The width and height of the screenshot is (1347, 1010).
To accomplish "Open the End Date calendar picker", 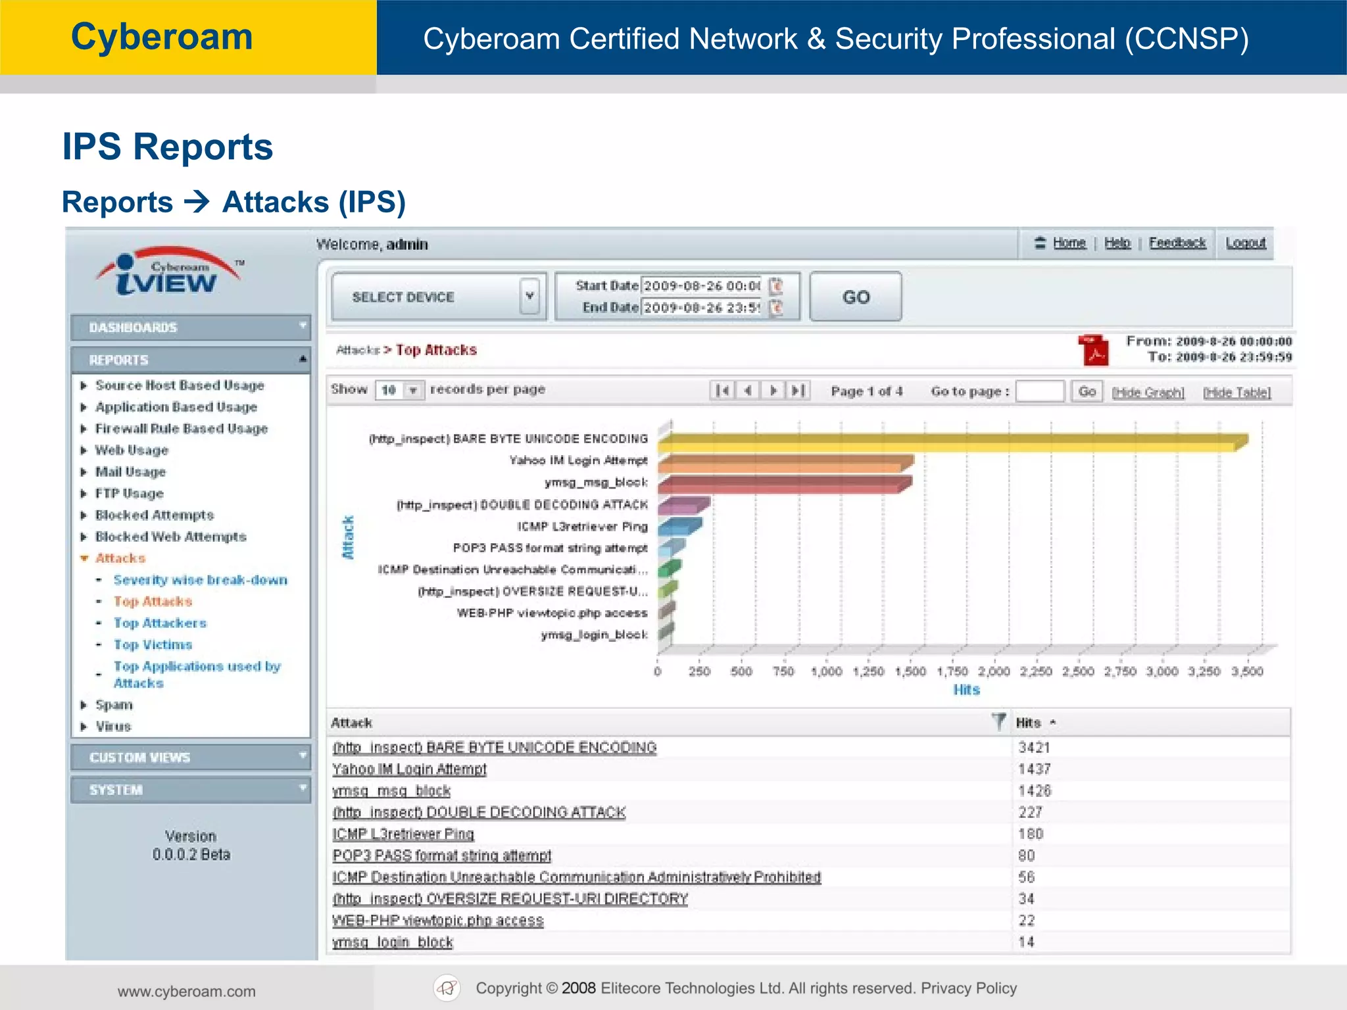I will [777, 308].
